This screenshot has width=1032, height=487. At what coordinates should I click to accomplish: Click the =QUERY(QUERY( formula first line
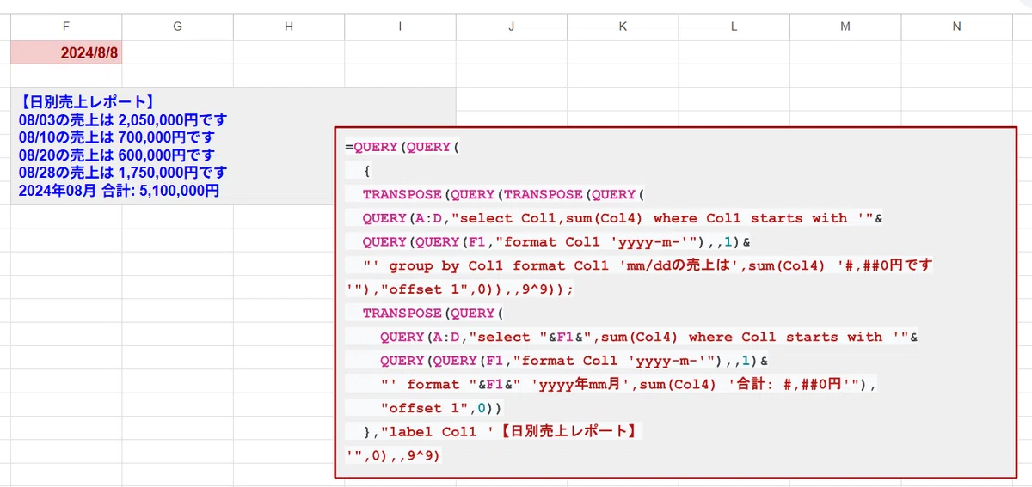pyautogui.click(x=402, y=147)
